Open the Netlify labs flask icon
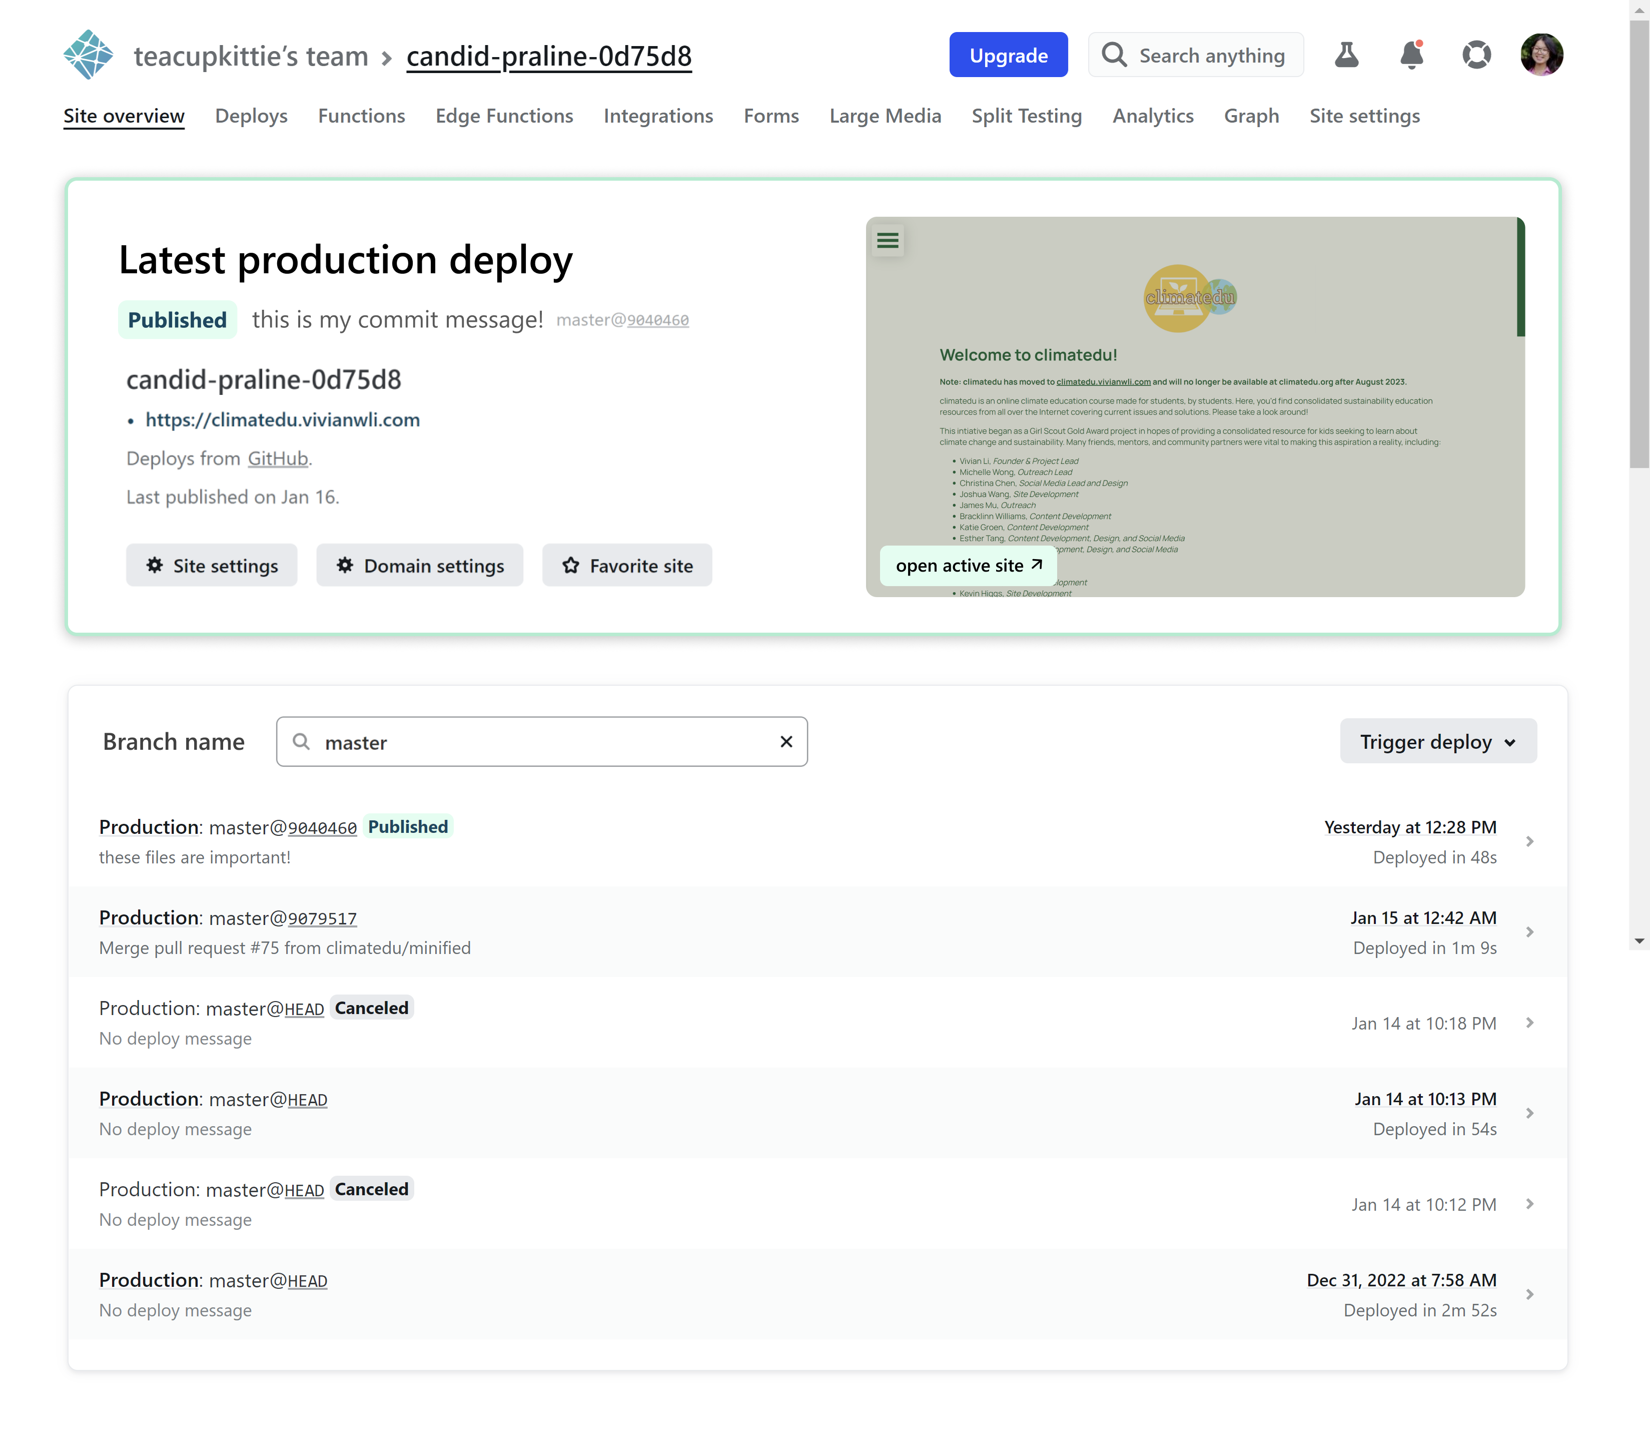Screen dimensions: 1650x1438 [x=1347, y=55]
